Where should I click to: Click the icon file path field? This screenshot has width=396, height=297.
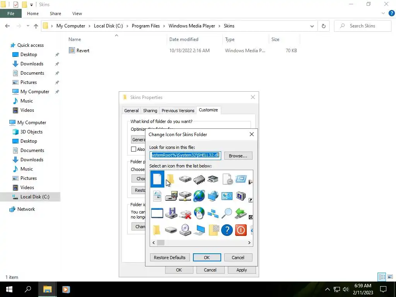(x=185, y=155)
